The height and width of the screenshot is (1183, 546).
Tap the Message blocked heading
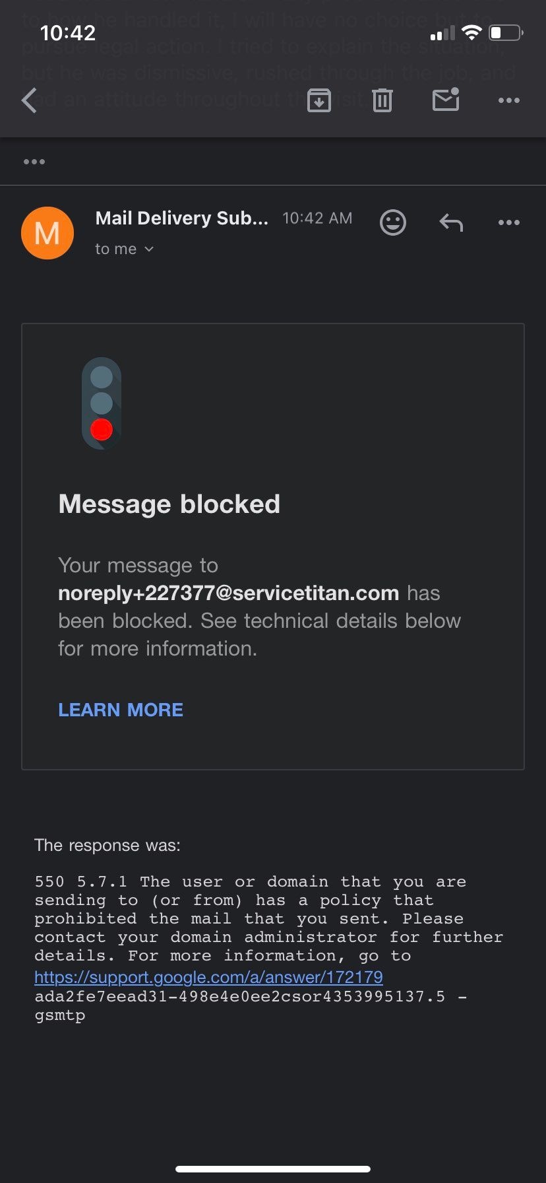pyautogui.click(x=169, y=504)
